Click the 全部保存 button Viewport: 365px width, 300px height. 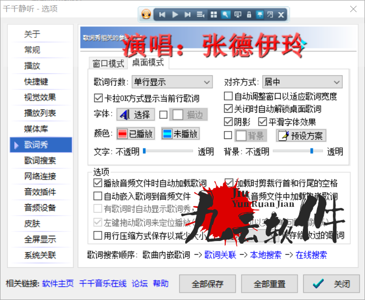[207, 284]
